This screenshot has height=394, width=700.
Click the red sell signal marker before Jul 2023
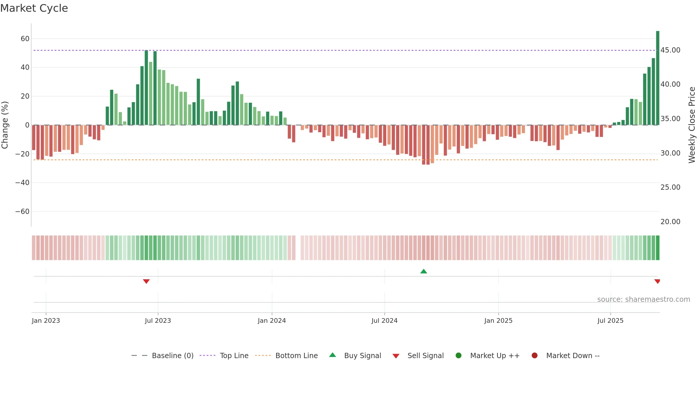(x=146, y=281)
